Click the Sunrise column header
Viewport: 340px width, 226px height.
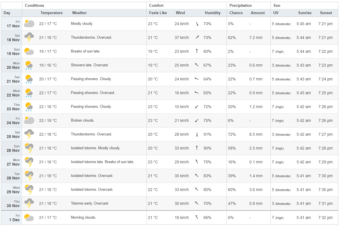click(305, 13)
